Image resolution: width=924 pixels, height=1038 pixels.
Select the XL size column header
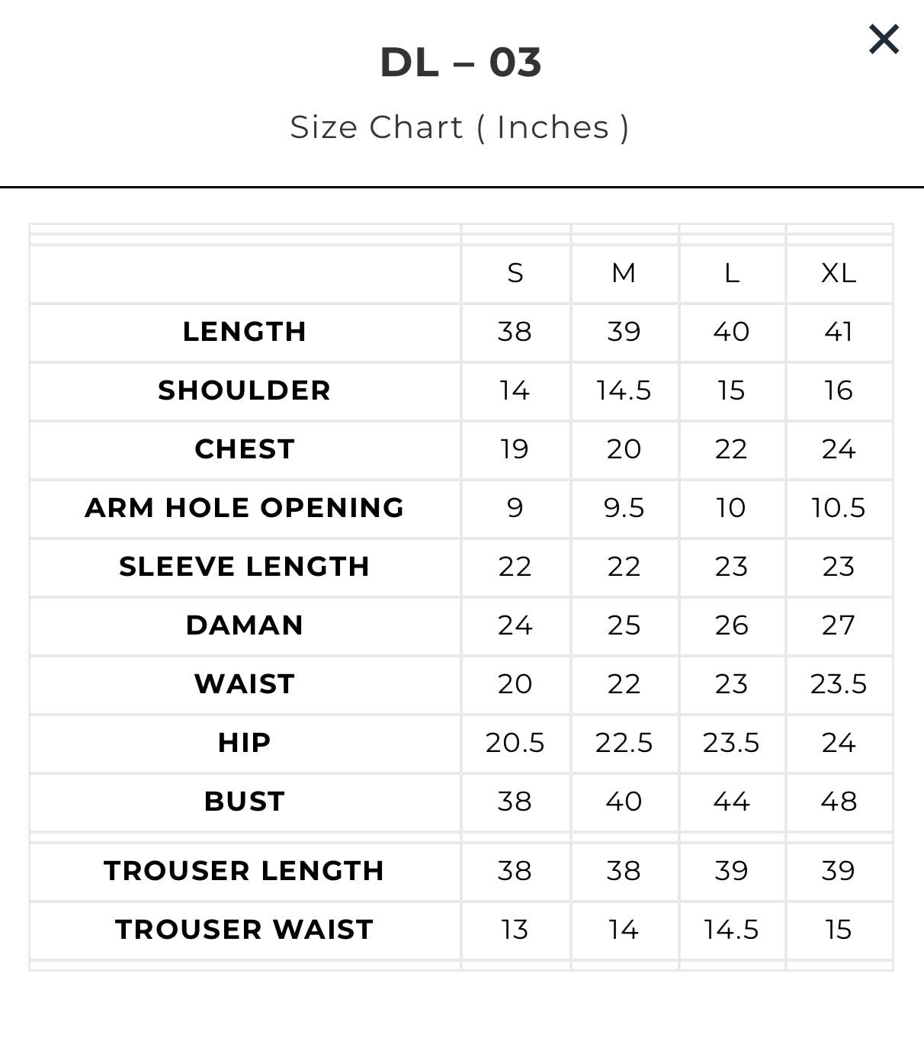click(839, 273)
